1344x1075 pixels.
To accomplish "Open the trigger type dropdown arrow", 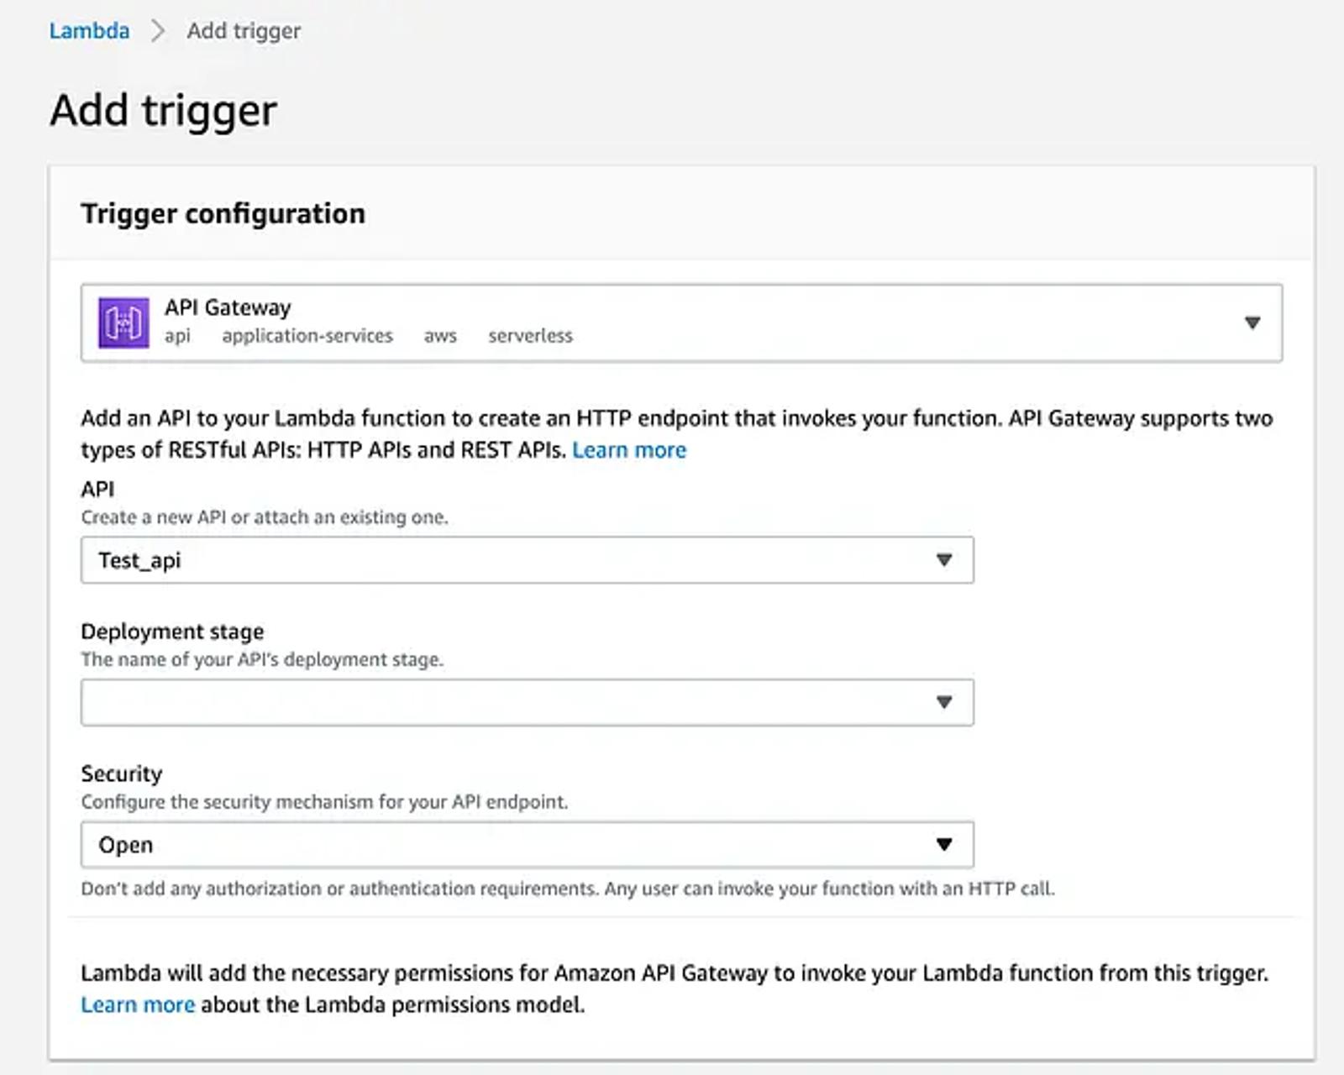I will pos(1252,322).
